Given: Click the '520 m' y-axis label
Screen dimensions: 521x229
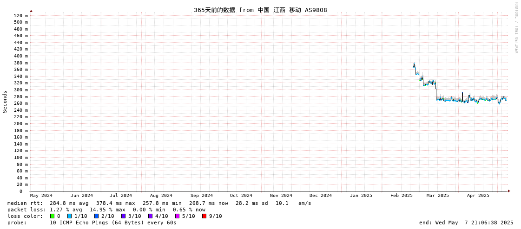Looking at the screenshot, I should [21, 15].
